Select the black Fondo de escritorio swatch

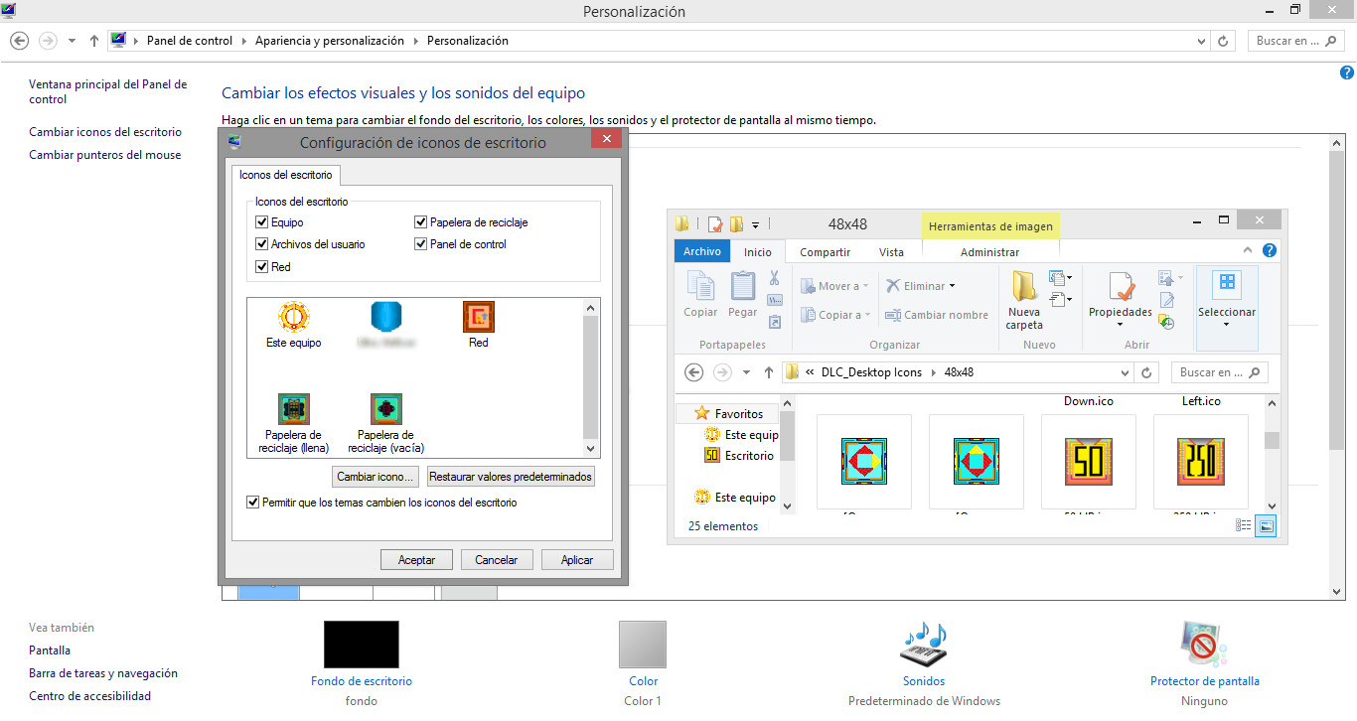[362, 644]
